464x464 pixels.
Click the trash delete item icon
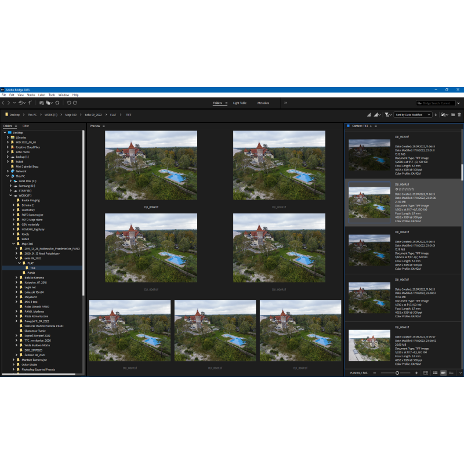coord(459,115)
